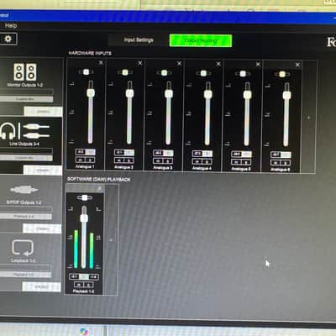
Task: Add a software playback channel with plus
Action: (x=111, y=240)
